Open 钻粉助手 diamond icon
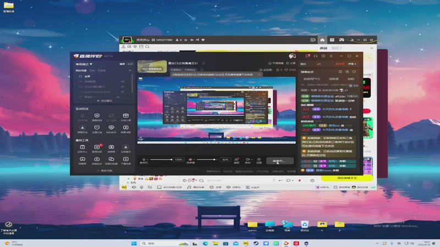Viewport: 440px width, 247px height. click(111, 129)
